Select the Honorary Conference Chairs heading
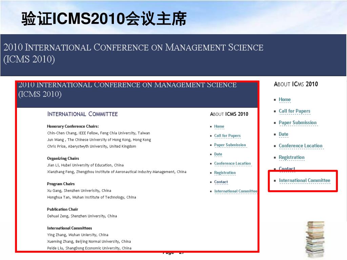Image resolution: width=347 pixels, height=260 pixels. point(73,126)
